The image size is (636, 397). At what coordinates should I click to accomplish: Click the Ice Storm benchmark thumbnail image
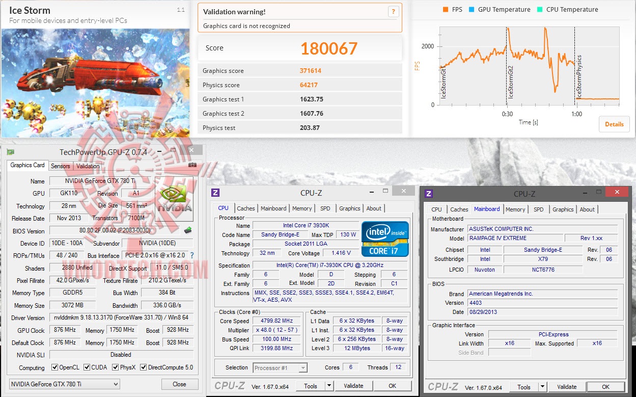pyautogui.click(x=95, y=83)
